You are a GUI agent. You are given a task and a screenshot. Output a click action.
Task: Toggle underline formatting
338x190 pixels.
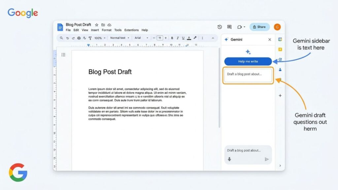183,38
